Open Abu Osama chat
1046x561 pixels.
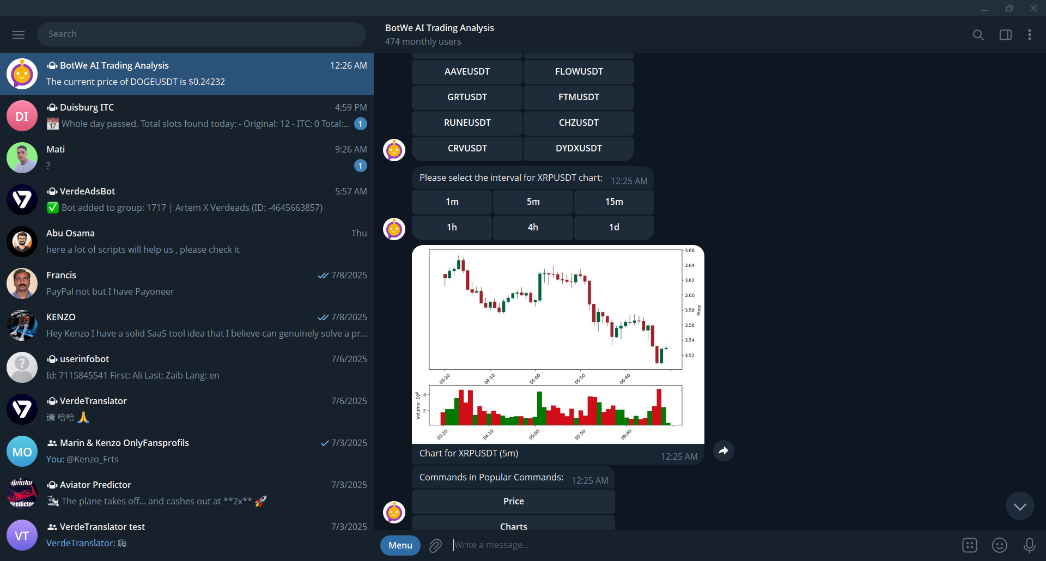pyautogui.click(x=187, y=242)
